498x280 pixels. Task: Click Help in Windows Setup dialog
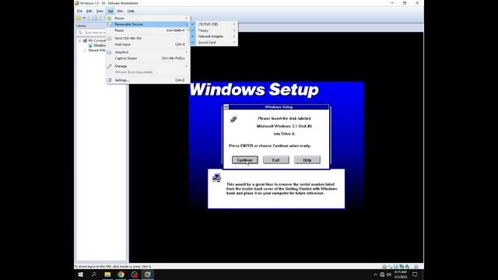307,160
